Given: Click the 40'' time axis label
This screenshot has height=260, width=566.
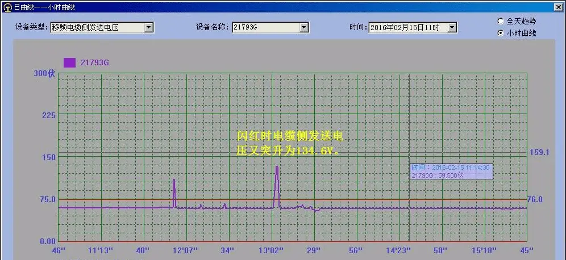Looking at the screenshot, I should 143,250.
